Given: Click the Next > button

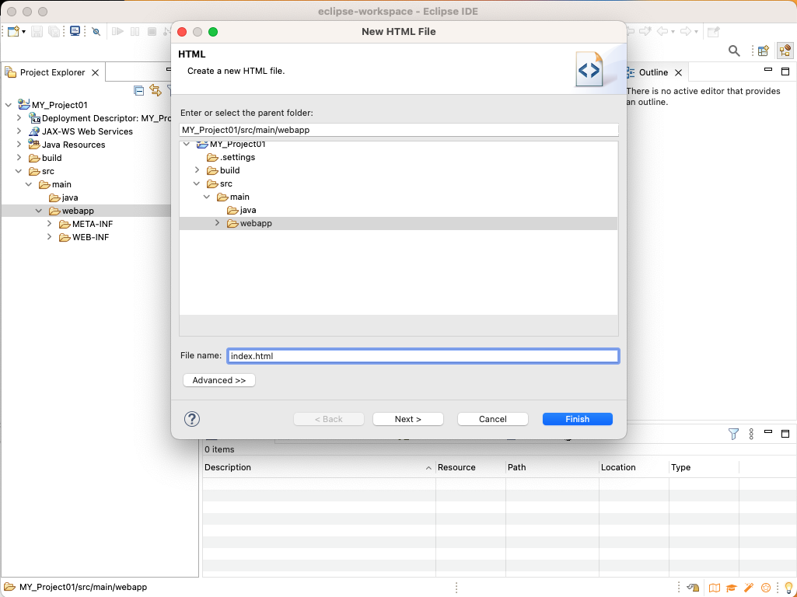Looking at the screenshot, I should [408, 419].
